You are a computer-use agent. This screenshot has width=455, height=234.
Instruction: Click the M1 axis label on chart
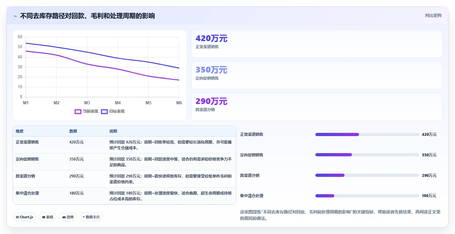pyautogui.click(x=26, y=103)
